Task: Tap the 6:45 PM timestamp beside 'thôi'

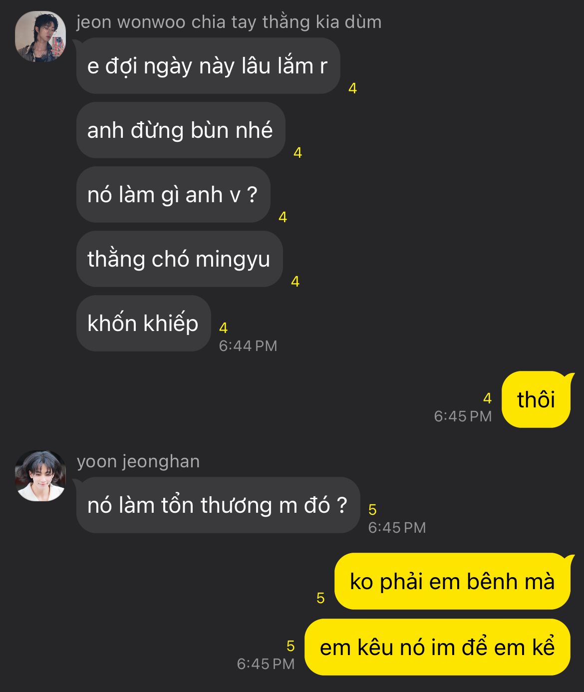Action: click(463, 416)
